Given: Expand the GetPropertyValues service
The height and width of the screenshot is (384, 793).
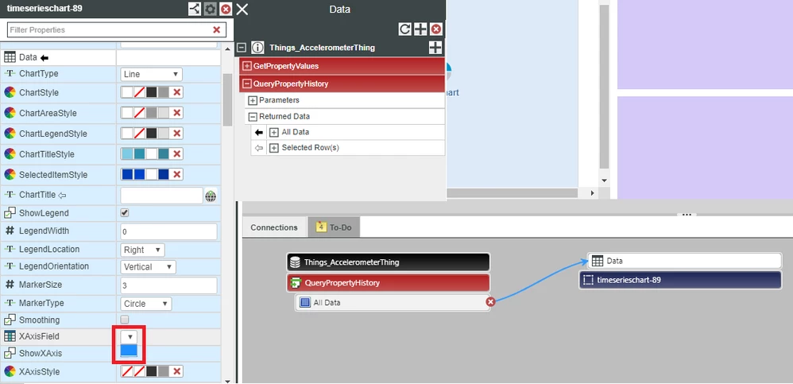Looking at the screenshot, I should pos(247,66).
